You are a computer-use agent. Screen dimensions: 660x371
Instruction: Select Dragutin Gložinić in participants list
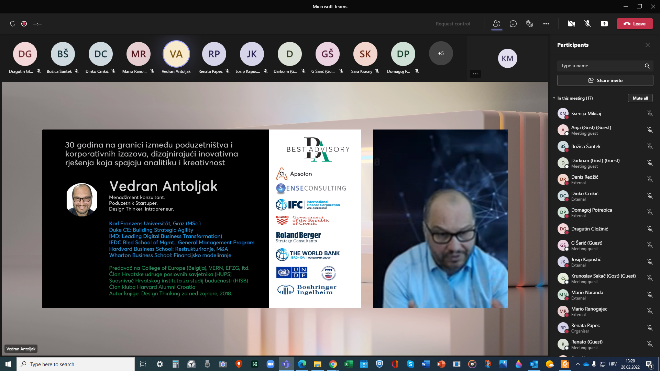(x=605, y=229)
